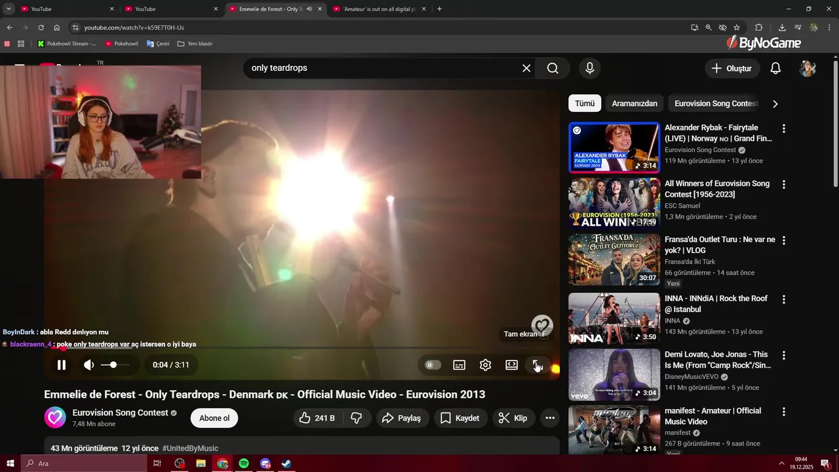Open options menu for Fransa'da Outlet Turu video
Screen dimensions: 839x472
tap(783, 241)
